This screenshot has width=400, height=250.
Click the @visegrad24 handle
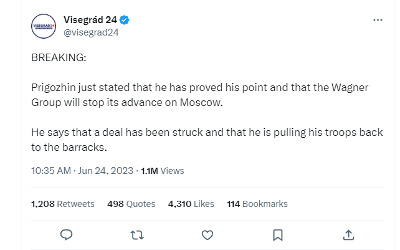(91, 32)
